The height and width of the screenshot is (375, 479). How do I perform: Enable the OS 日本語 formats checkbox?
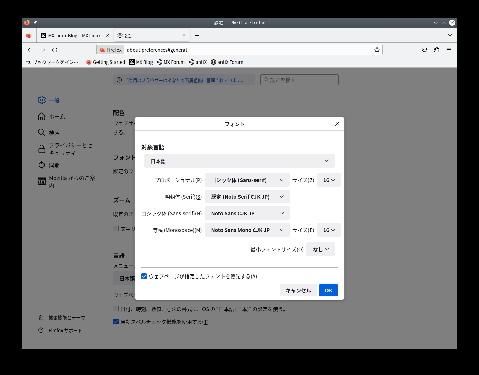(116, 308)
